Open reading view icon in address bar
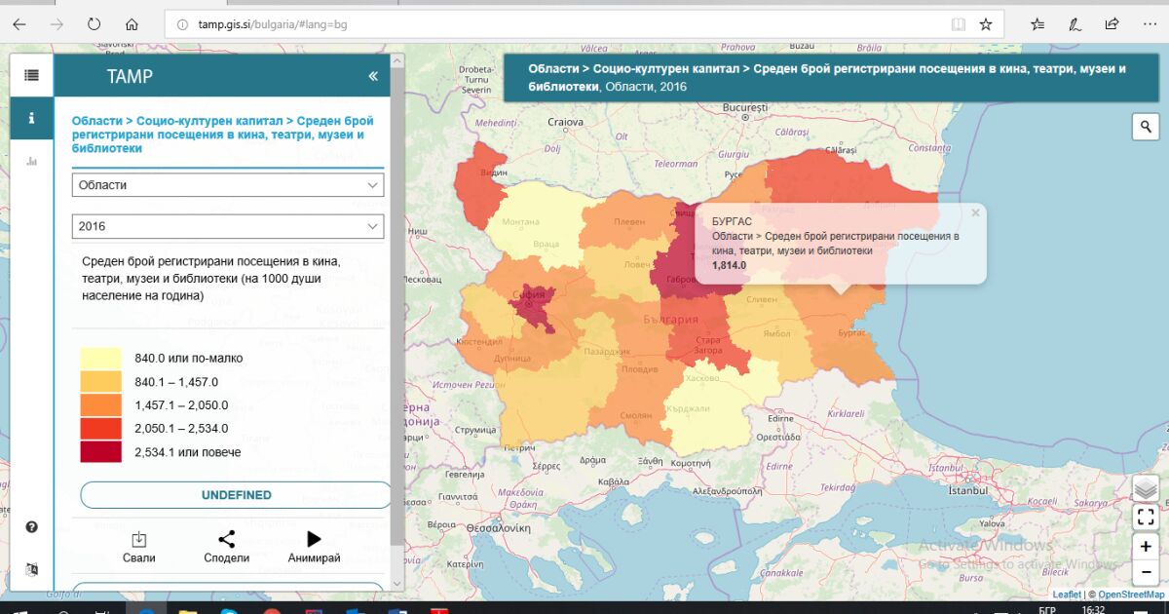 tap(959, 24)
